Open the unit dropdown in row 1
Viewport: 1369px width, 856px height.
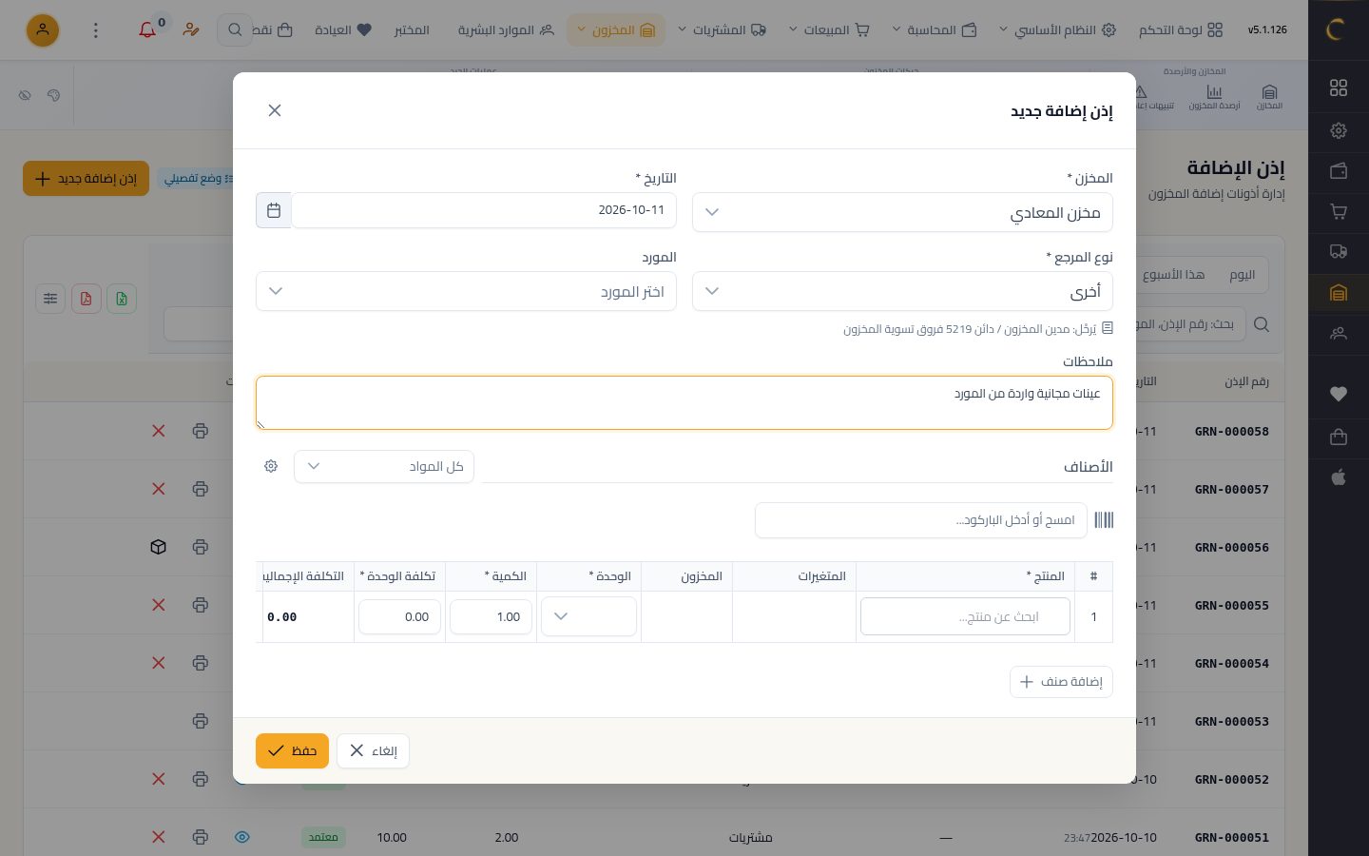pos(588,616)
